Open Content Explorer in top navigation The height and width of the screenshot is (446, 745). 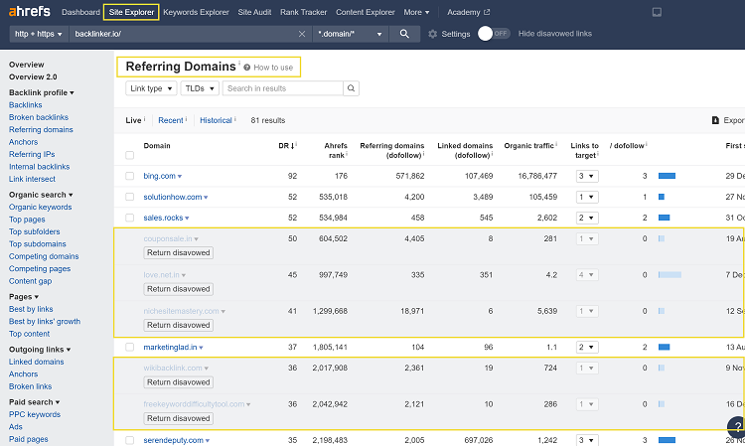[x=365, y=12]
